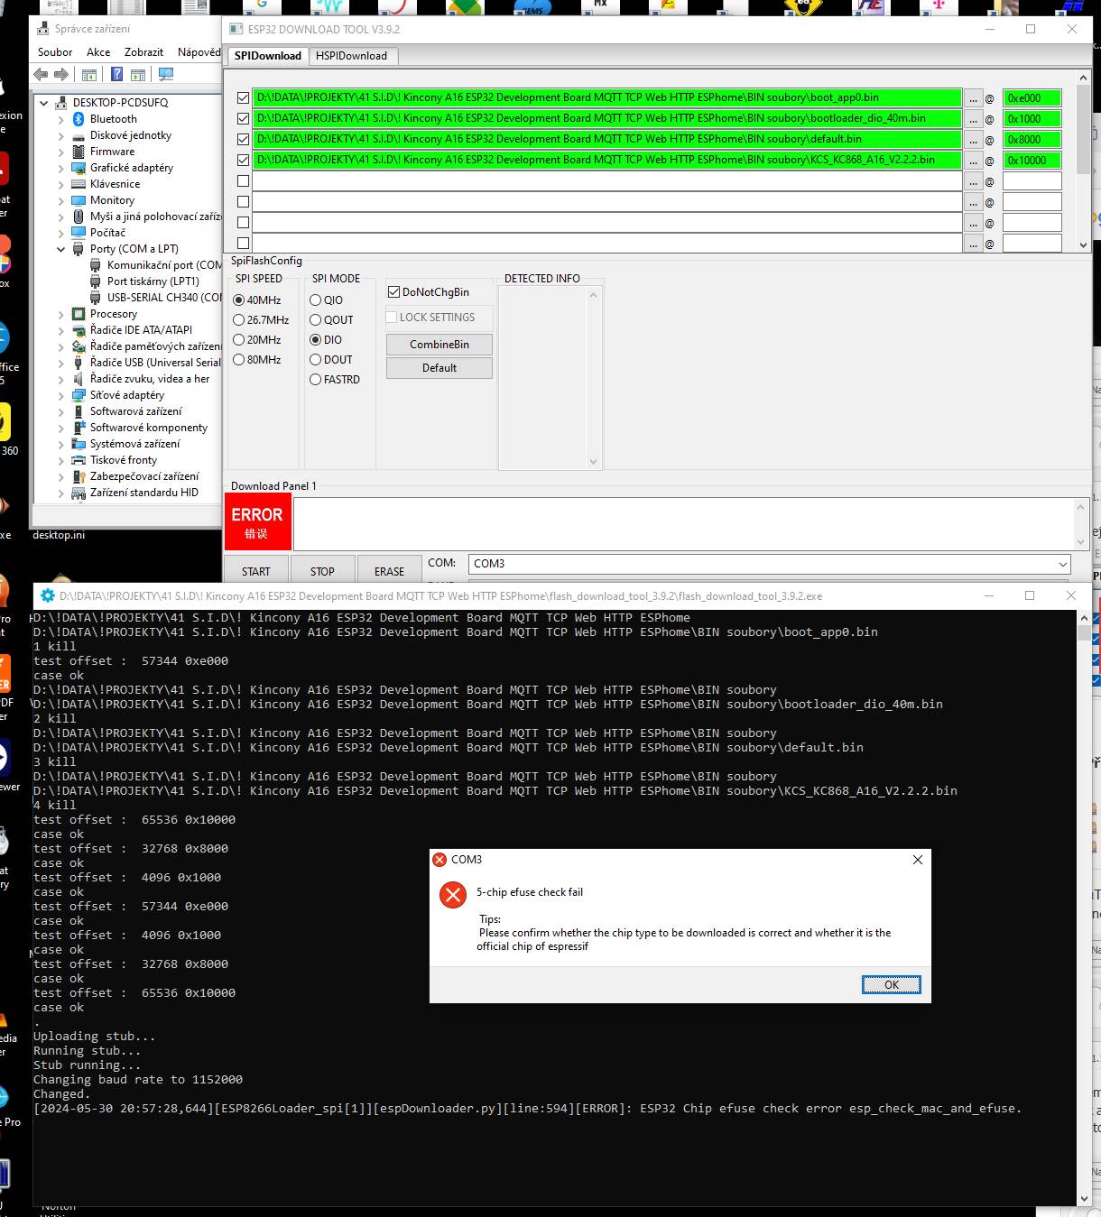This screenshot has height=1217, width=1101.
Task: Open the COM port dropdown
Action: (1062, 564)
